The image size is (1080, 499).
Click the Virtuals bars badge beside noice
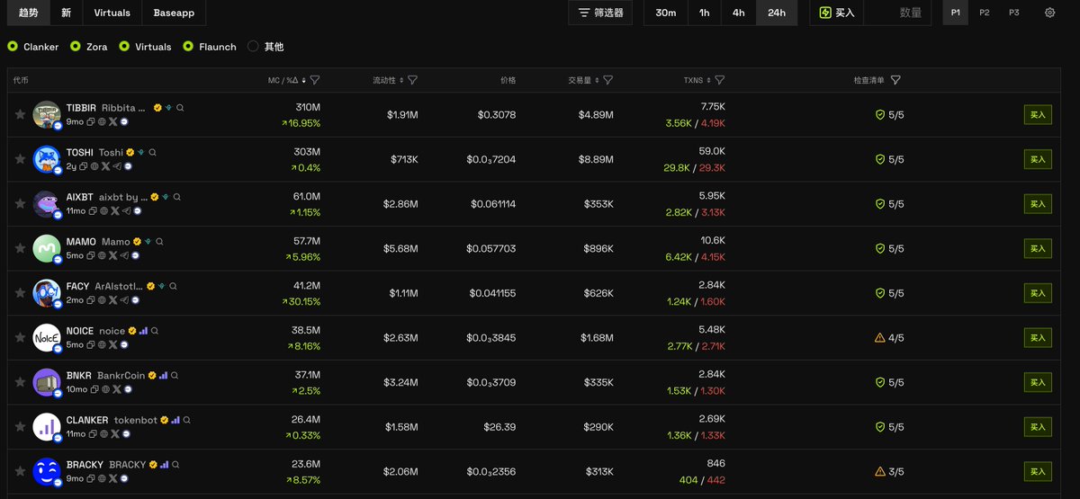pyautogui.click(x=143, y=331)
